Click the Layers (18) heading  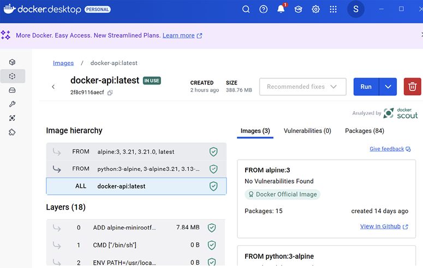(66, 207)
